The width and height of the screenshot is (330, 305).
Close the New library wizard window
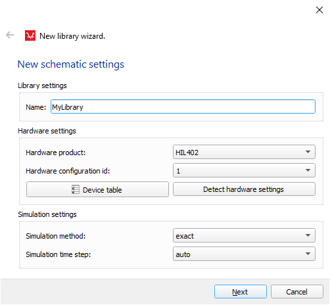coord(319,10)
